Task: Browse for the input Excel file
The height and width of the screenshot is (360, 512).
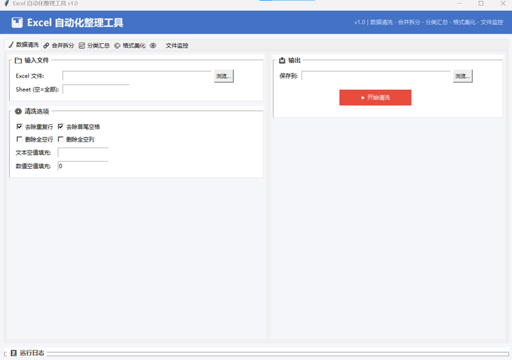Action: click(223, 76)
